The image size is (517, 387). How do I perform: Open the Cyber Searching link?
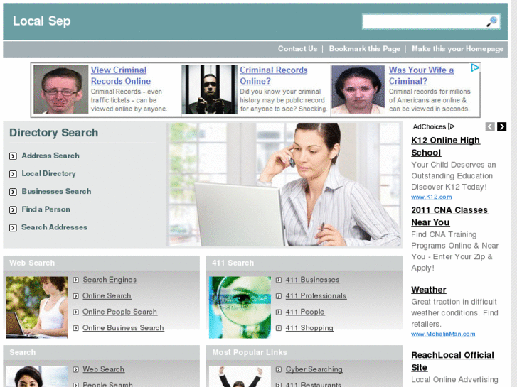pyautogui.click(x=314, y=369)
